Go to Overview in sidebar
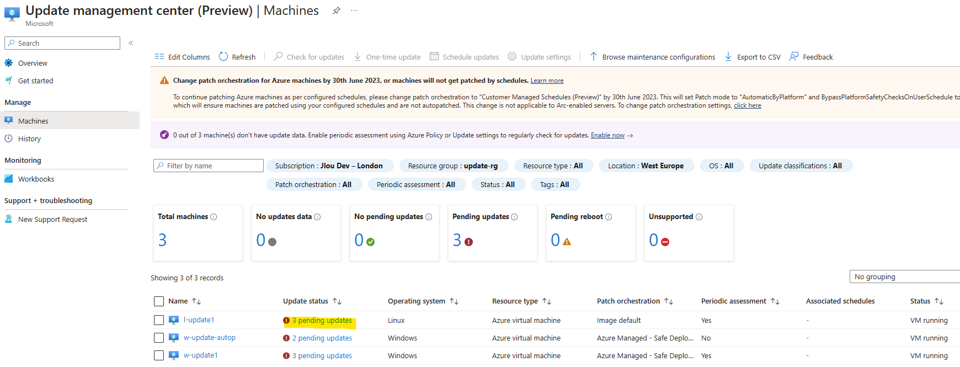The image size is (960, 367). (33, 63)
